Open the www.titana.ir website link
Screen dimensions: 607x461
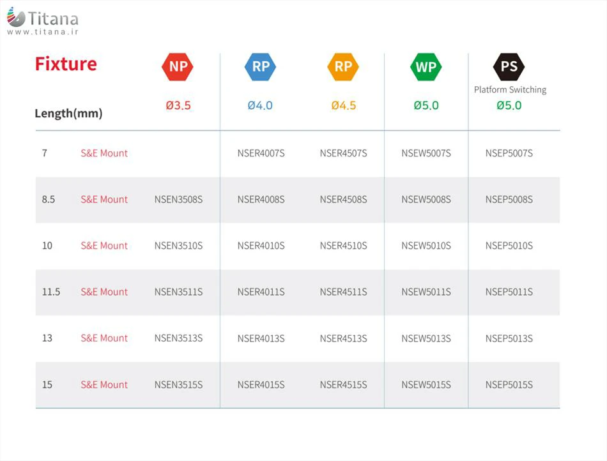tap(42, 32)
